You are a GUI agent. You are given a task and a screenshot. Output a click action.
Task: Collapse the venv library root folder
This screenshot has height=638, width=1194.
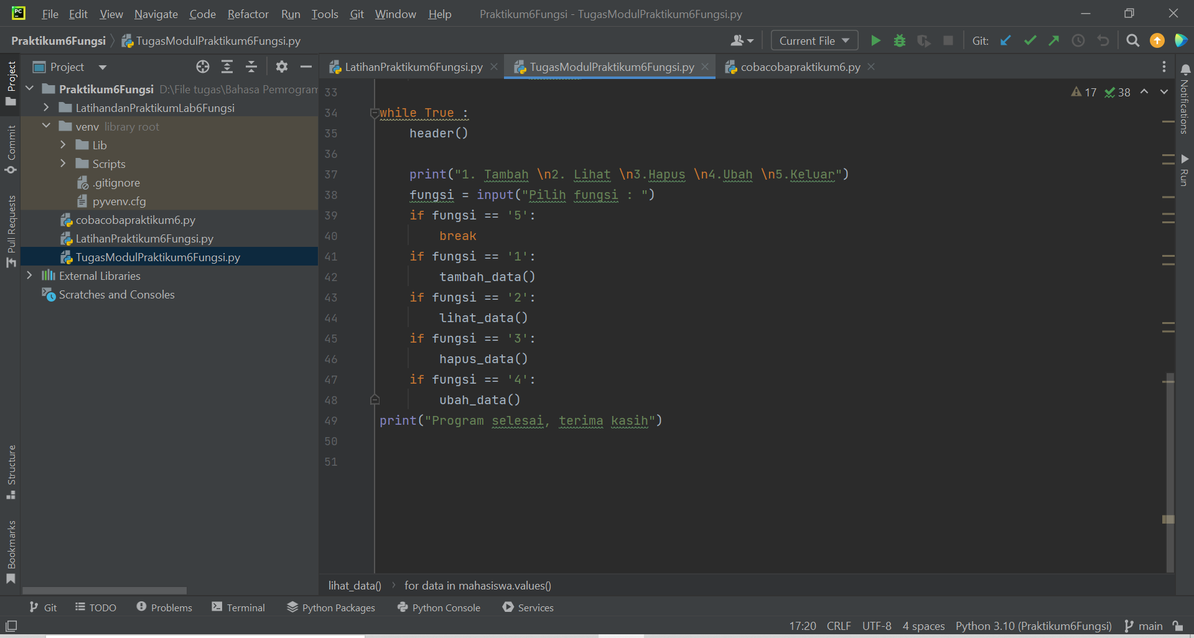click(x=45, y=126)
